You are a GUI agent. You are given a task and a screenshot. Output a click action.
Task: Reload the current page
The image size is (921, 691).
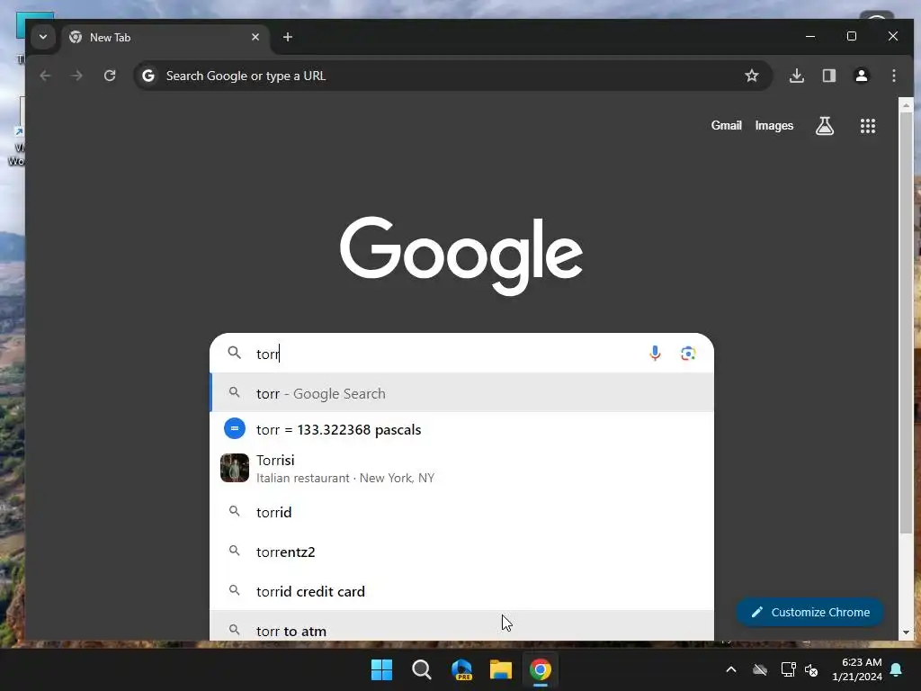(x=110, y=76)
